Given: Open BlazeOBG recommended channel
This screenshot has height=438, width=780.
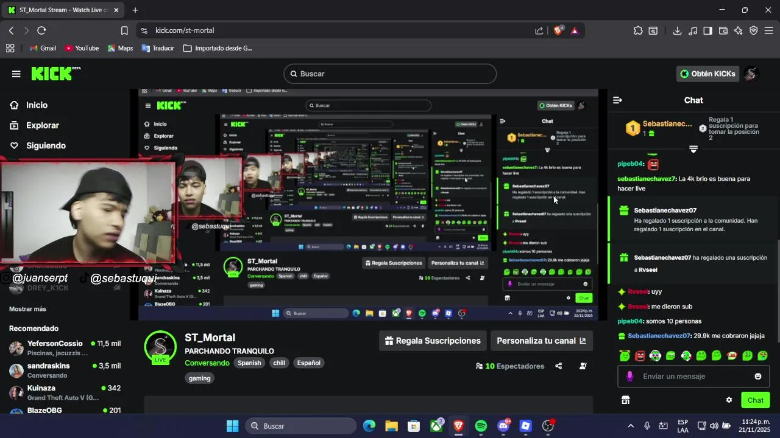Looking at the screenshot, I should [x=65, y=411].
